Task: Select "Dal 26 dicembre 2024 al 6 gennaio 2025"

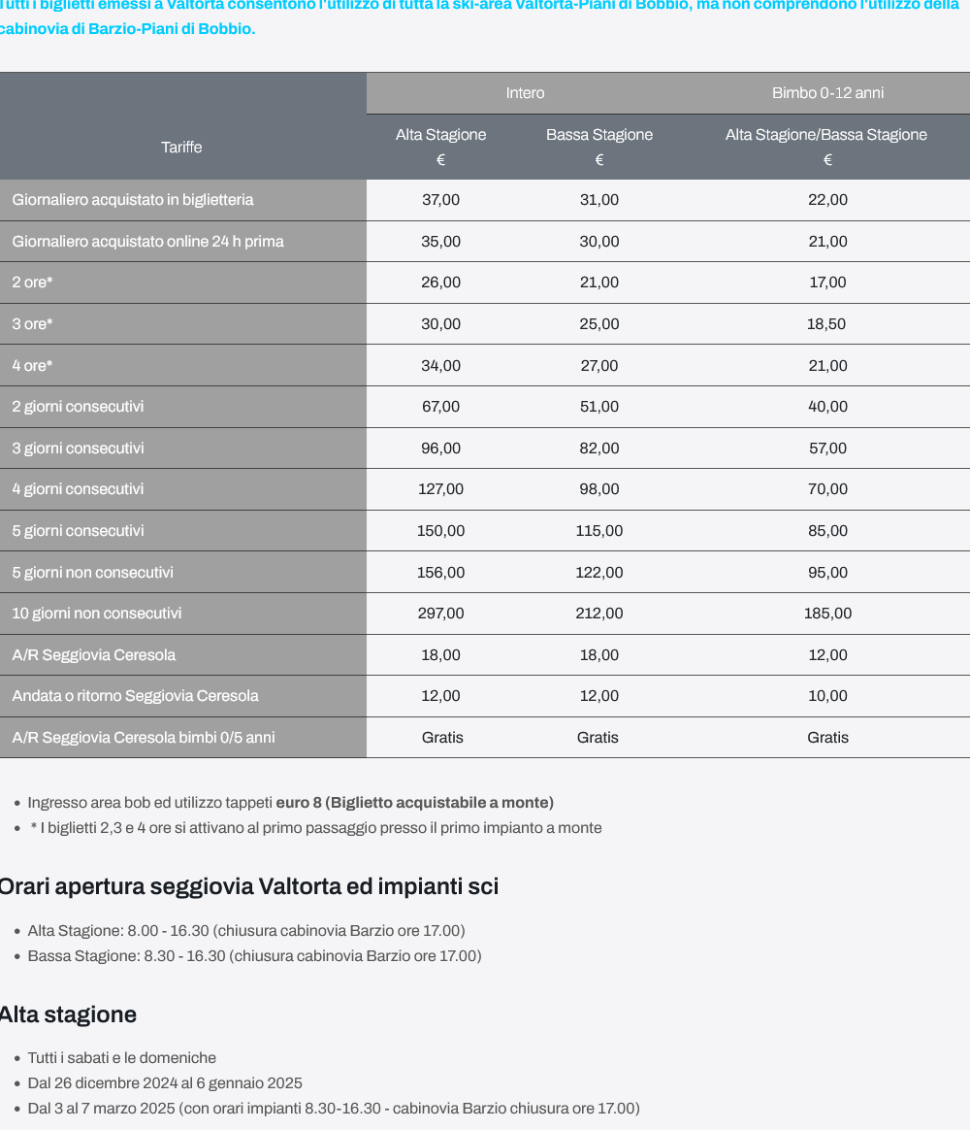Action: point(165,1083)
